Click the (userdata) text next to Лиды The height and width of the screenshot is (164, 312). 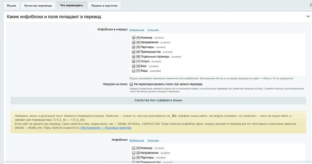click(155, 71)
